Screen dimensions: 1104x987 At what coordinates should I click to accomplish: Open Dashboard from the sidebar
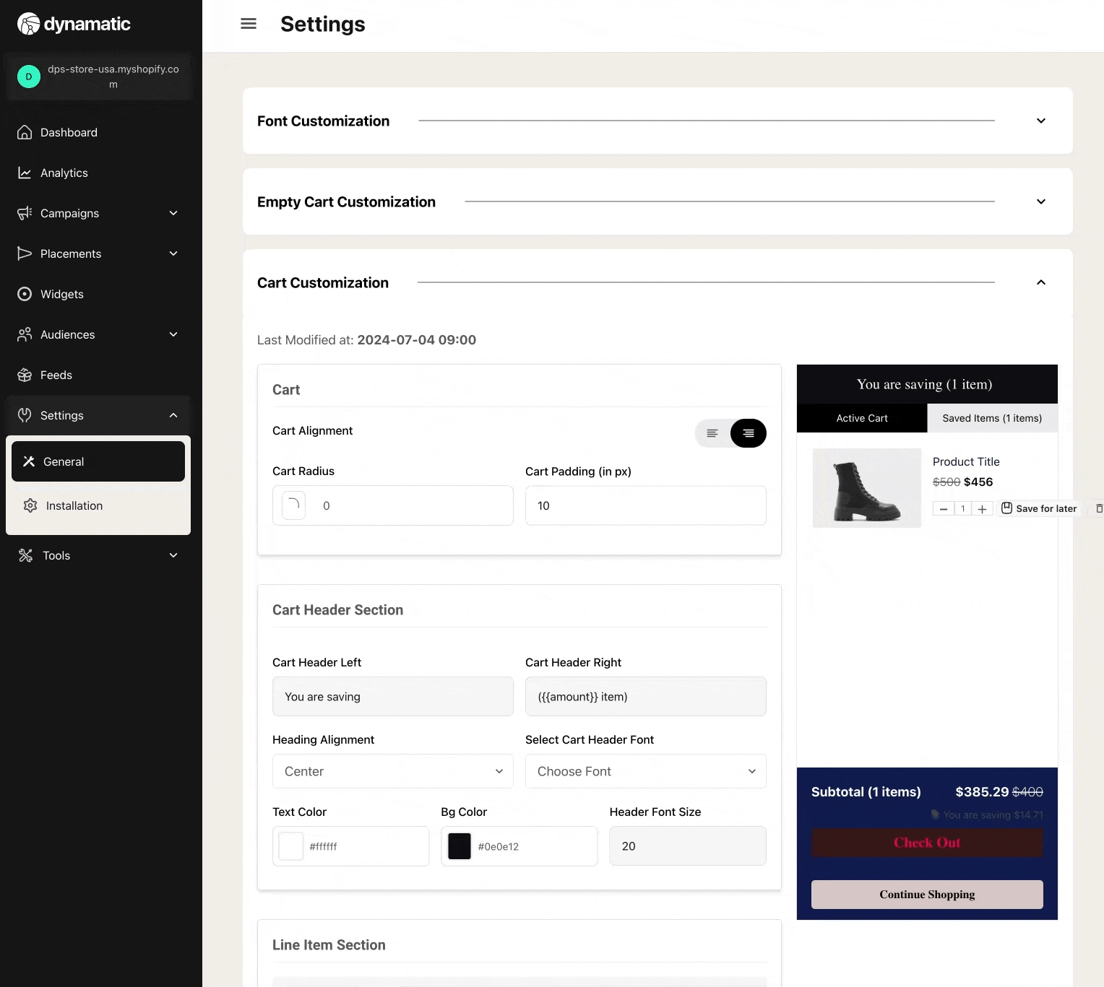click(69, 132)
